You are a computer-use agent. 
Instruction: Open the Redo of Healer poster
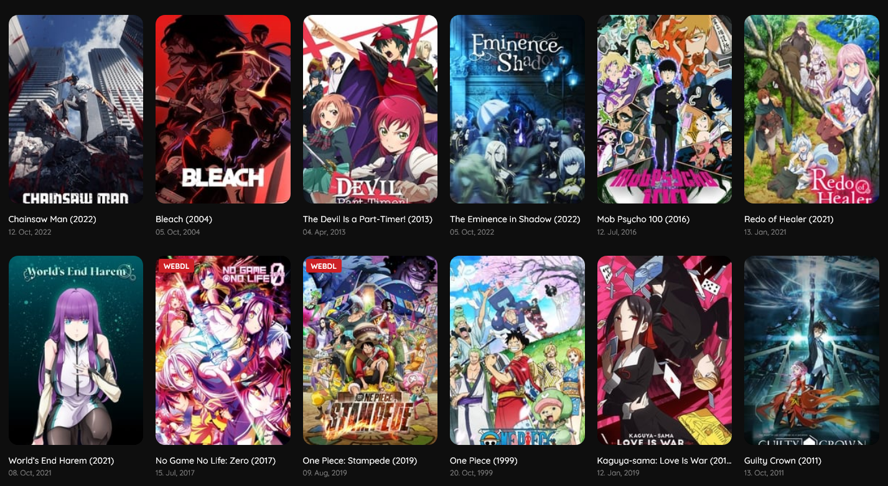(x=811, y=110)
